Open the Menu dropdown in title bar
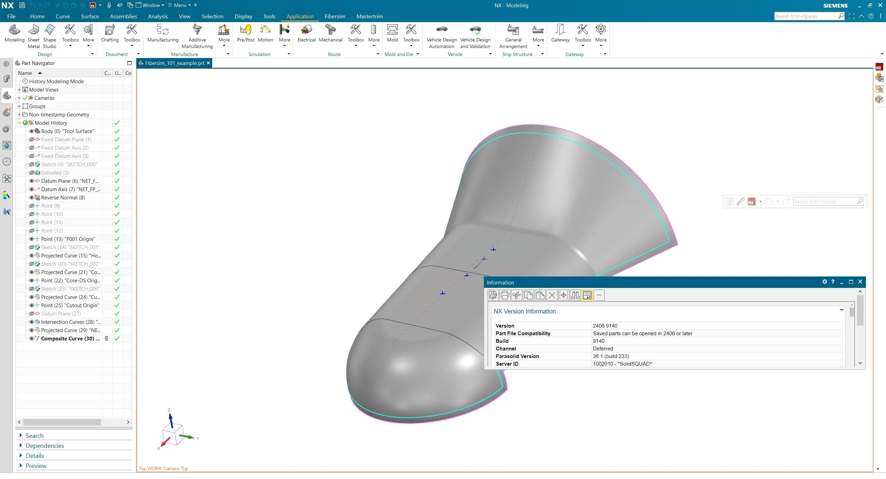 click(x=180, y=5)
